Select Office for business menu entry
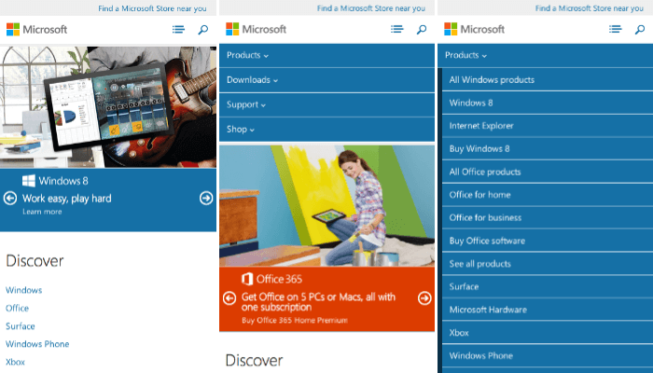 548,217
